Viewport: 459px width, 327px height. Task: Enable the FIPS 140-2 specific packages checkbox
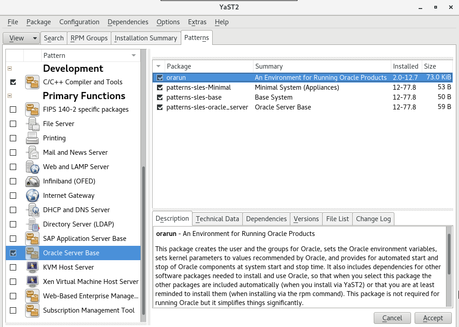click(x=13, y=109)
